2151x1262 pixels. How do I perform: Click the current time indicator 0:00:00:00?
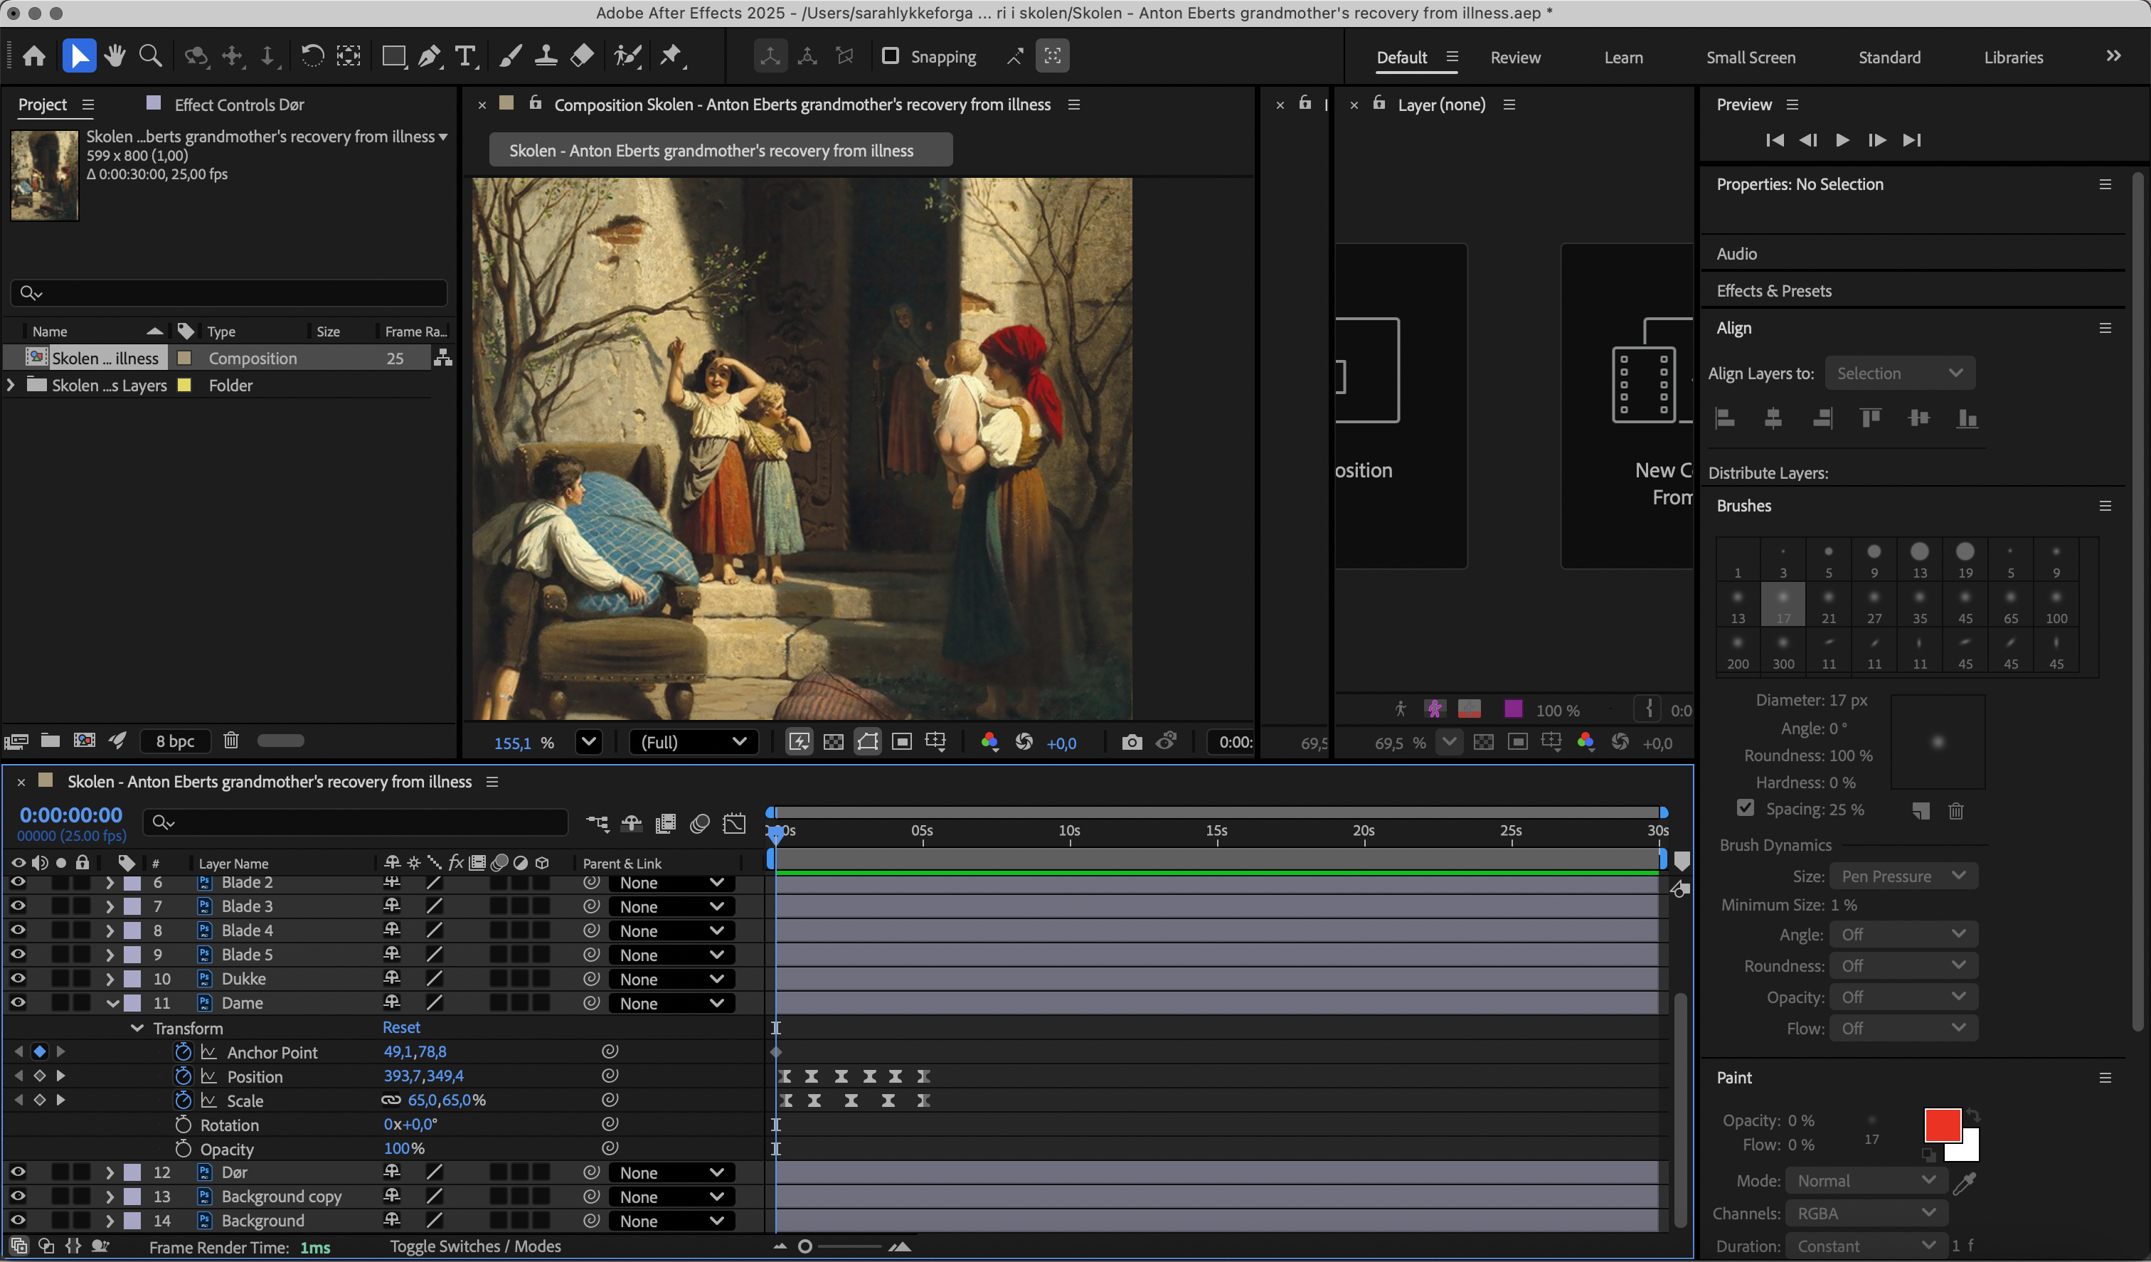(71, 815)
